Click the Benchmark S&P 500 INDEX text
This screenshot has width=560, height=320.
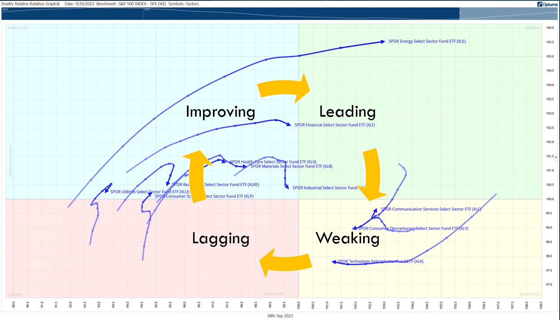pyautogui.click(x=131, y=4)
